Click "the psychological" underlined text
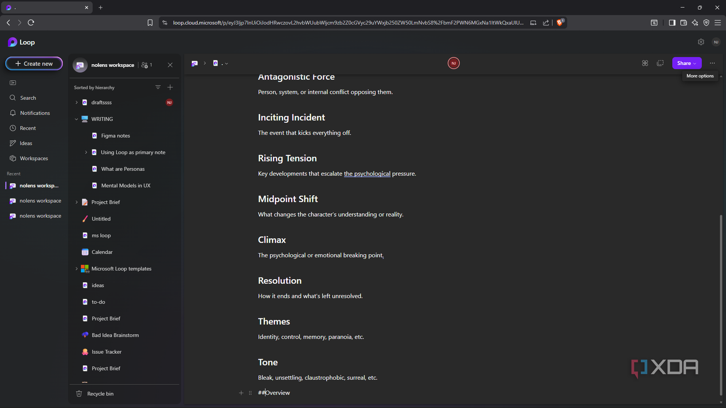Image resolution: width=726 pixels, height=408 pixels. (367, 174)
